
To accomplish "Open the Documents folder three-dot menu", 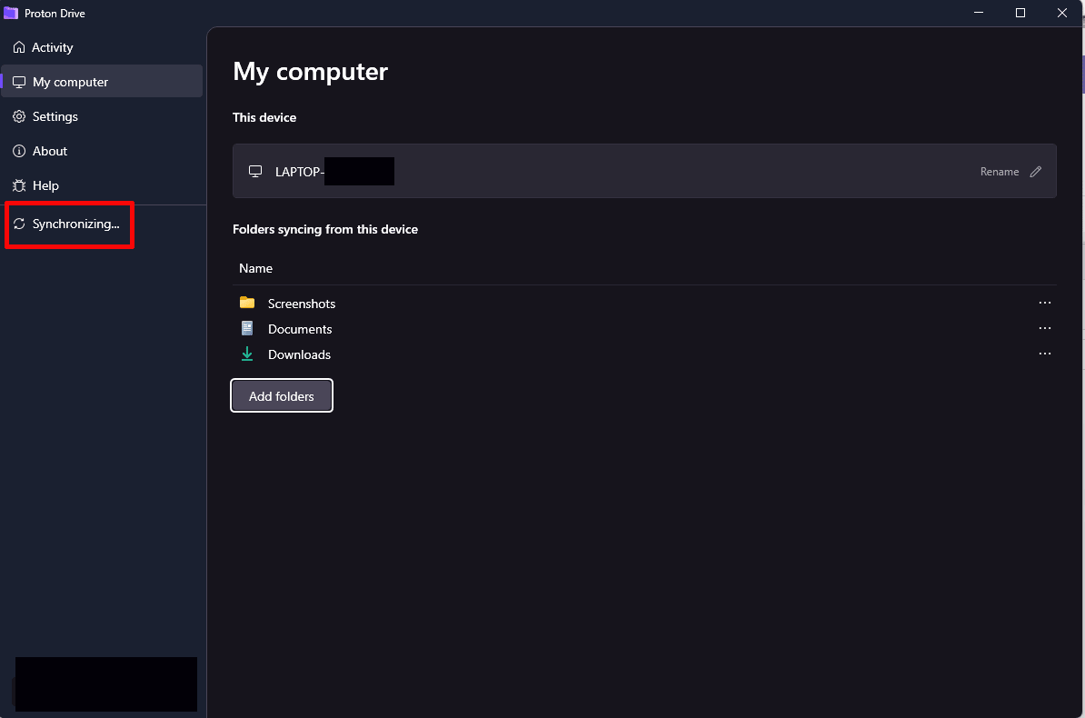I will (1045, 328).
